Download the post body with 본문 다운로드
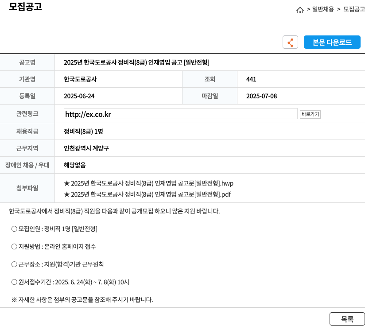 point(332,42)
